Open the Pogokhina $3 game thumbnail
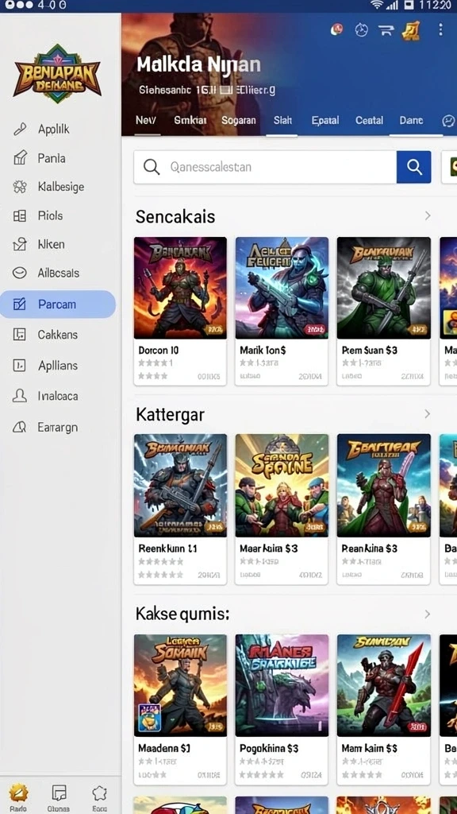Viewport: 457px width, 814px height. tap(282, 685)
